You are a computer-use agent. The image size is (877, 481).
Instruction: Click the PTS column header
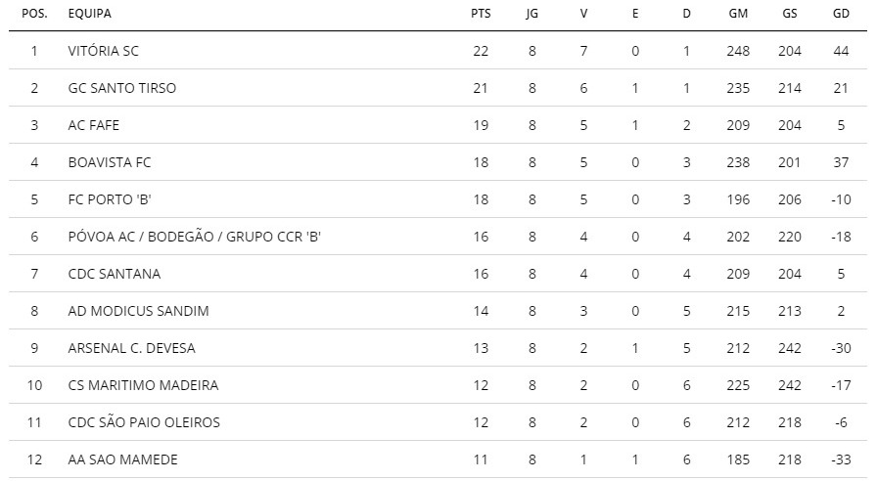481,14
